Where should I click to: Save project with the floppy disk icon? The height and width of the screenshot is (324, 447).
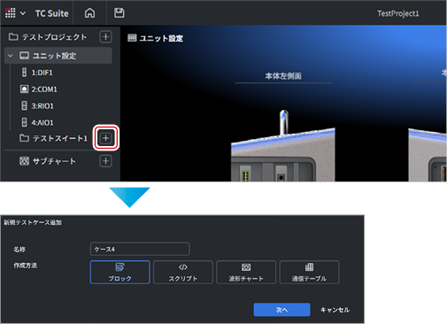pyautogui.click(x=119, y=12)
